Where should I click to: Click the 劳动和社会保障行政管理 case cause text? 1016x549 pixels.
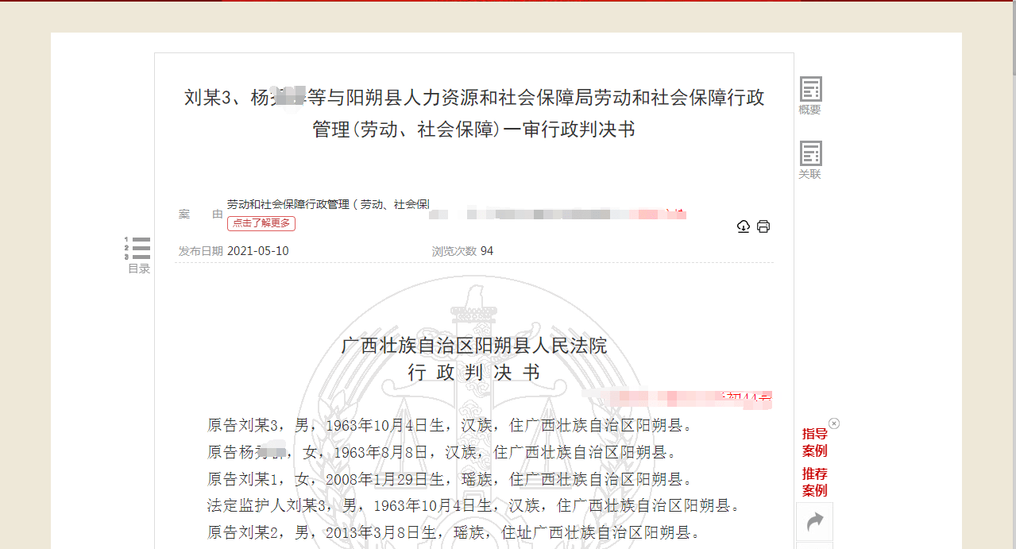pyautogui.click(x=327, y=204)
